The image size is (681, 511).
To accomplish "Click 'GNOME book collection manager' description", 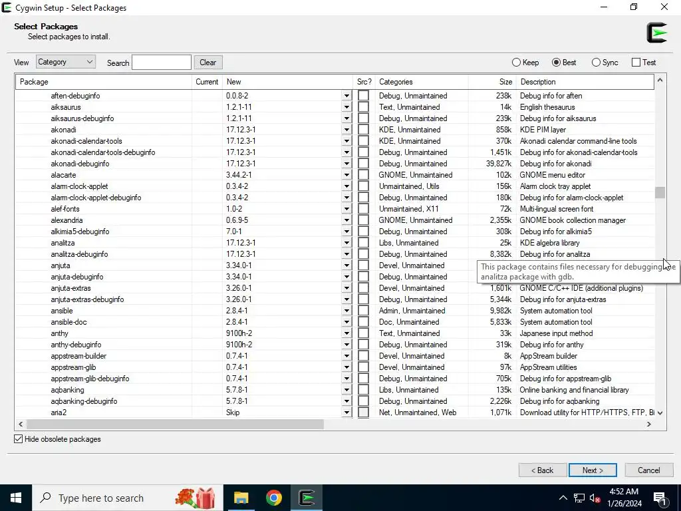I will 573,220.
